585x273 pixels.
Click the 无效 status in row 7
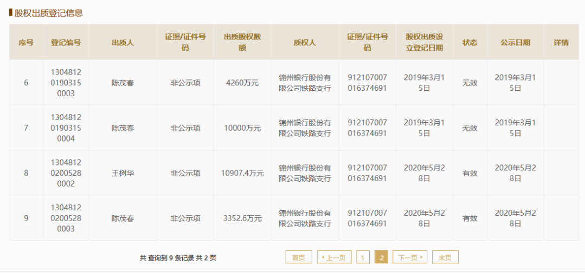tap(470, 128)
